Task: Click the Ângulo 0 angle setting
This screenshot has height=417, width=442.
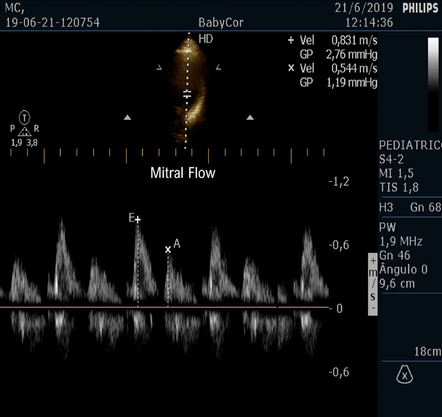Action: (404, 269)
